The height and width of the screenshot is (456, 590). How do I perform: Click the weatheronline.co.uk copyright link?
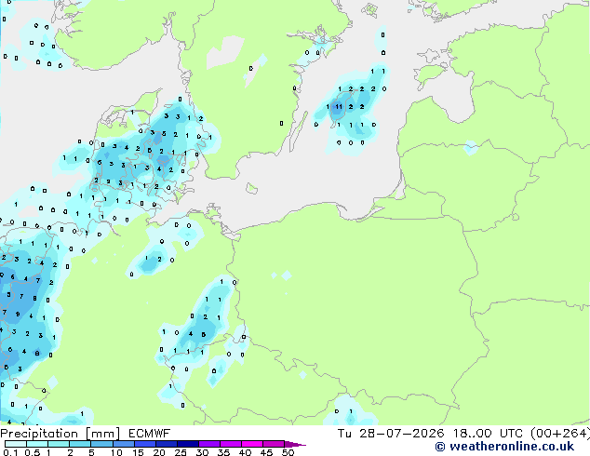[504, 447]
